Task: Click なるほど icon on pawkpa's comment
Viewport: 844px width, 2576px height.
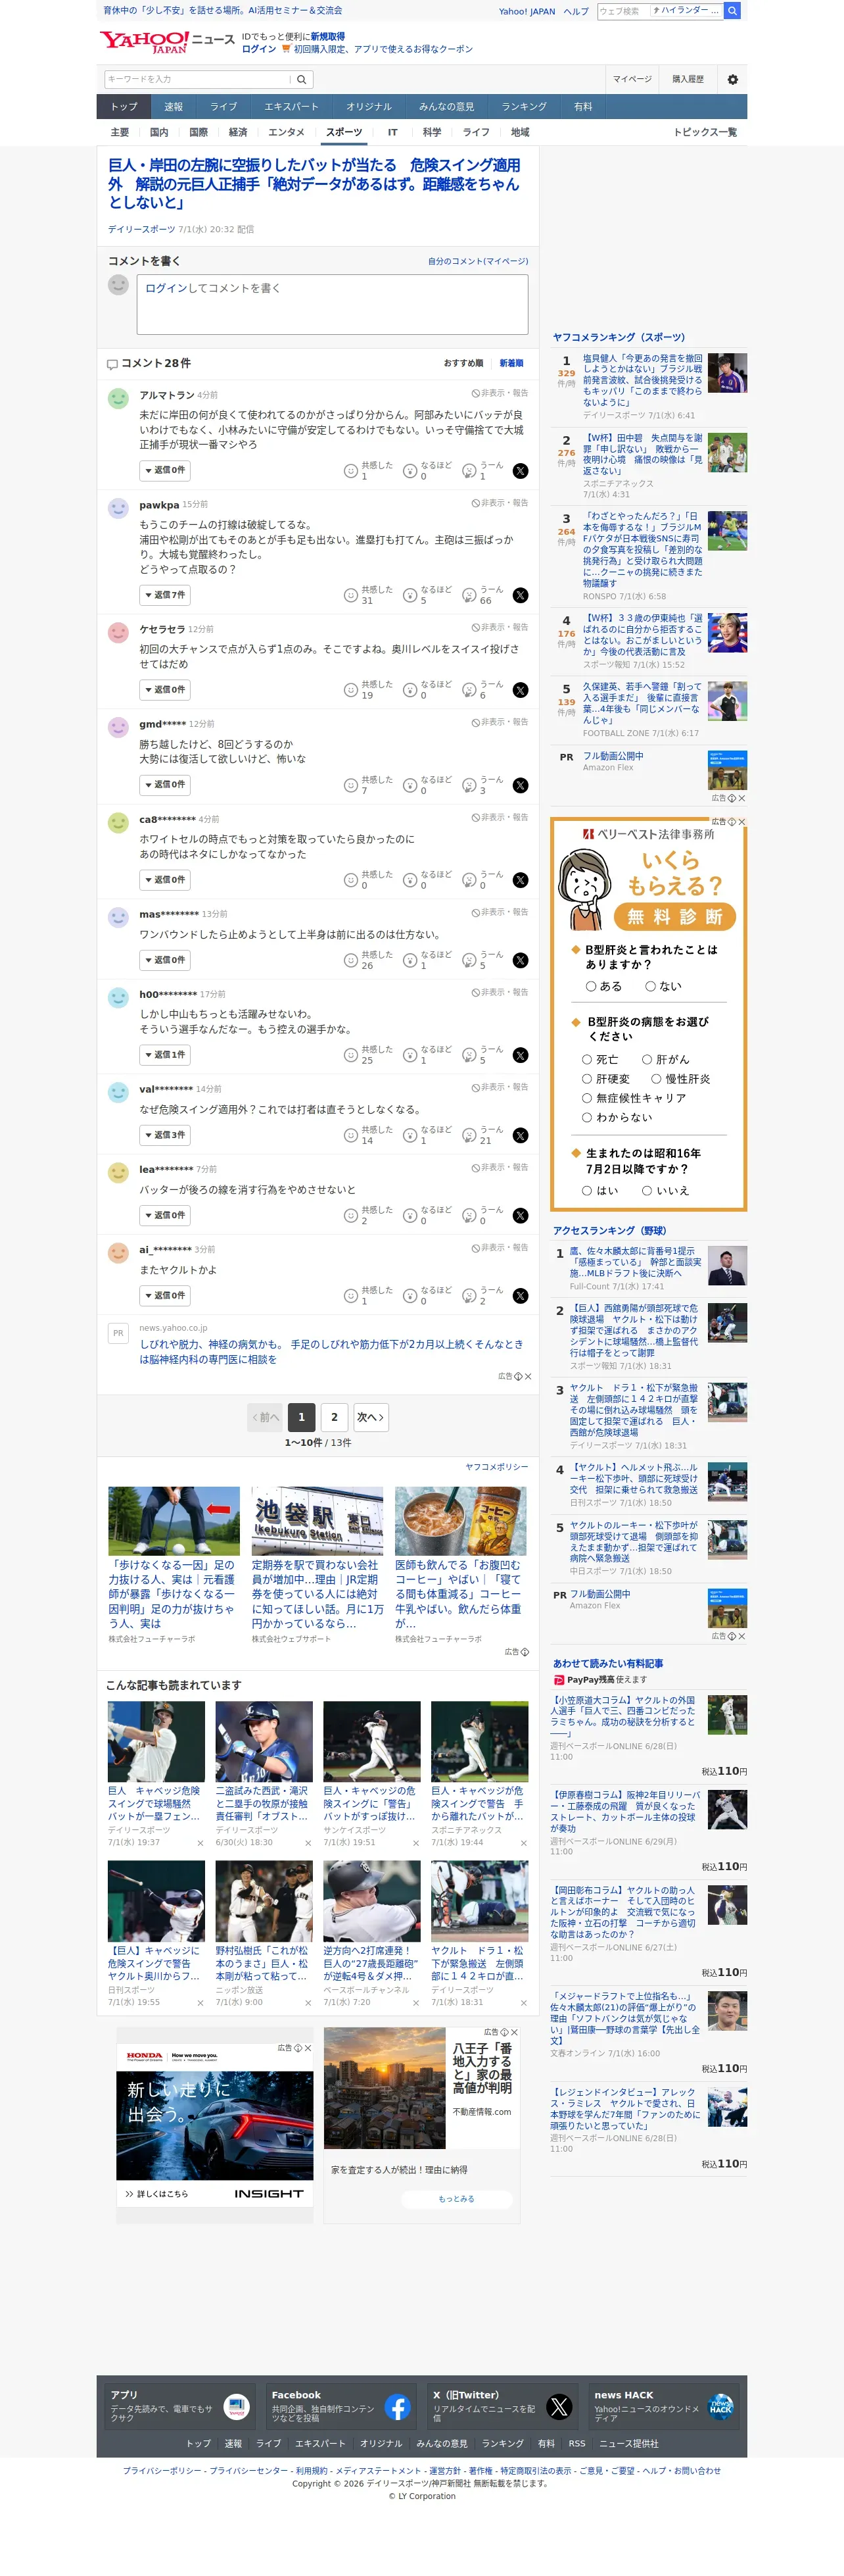Action: click(410, 595)
